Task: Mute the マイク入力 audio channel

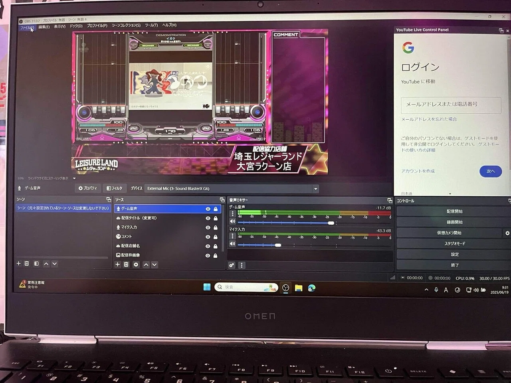Action: click(x=233, y=244)
